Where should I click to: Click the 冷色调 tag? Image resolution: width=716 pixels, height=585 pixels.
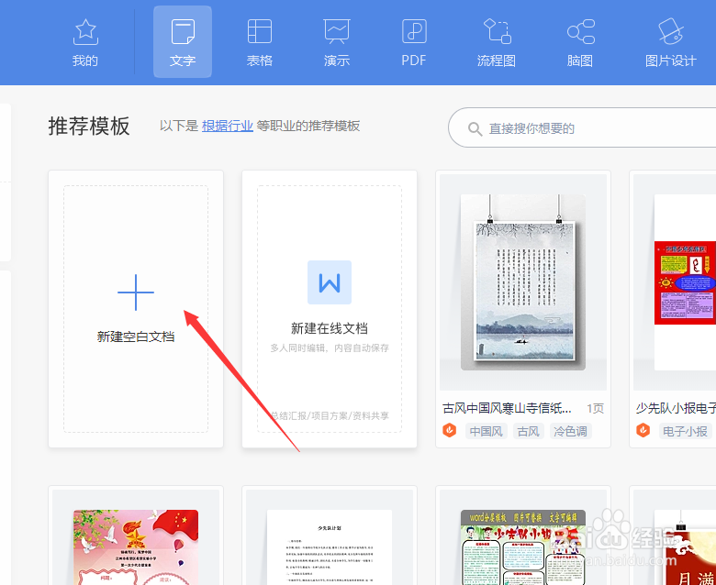(570, 431)
